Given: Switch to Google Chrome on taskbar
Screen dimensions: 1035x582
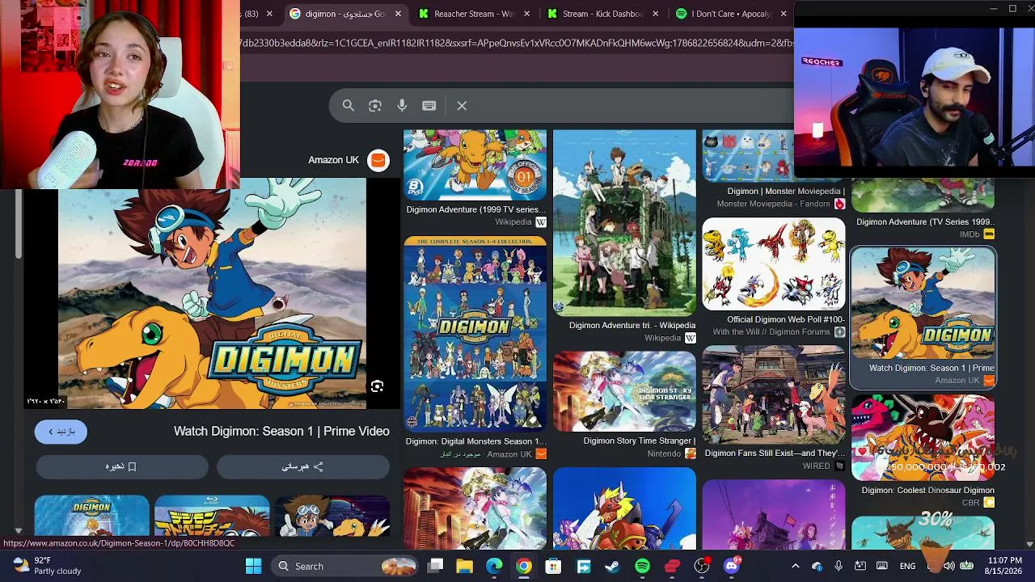Looking at the screenshot, I should click(x=524, y=566).
